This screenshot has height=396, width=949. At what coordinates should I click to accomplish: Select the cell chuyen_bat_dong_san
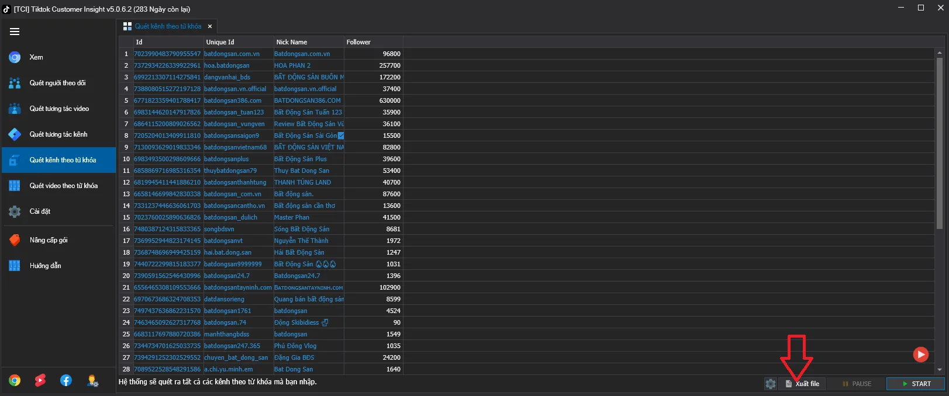(239, 357)
